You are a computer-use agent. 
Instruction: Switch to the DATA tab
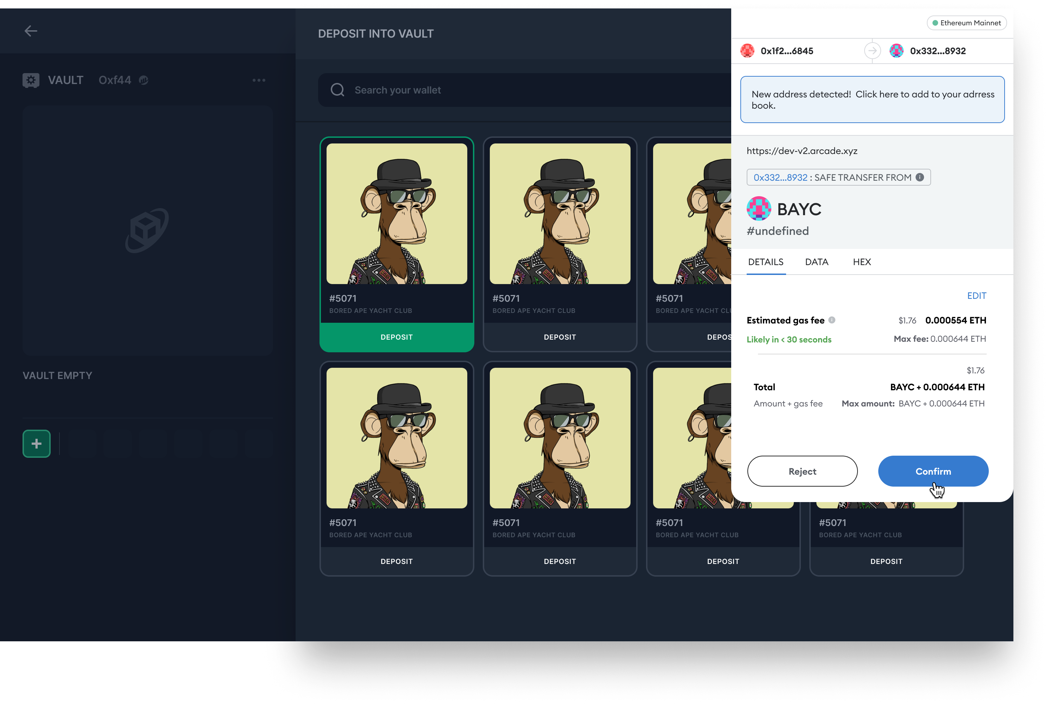coord(817,262)
